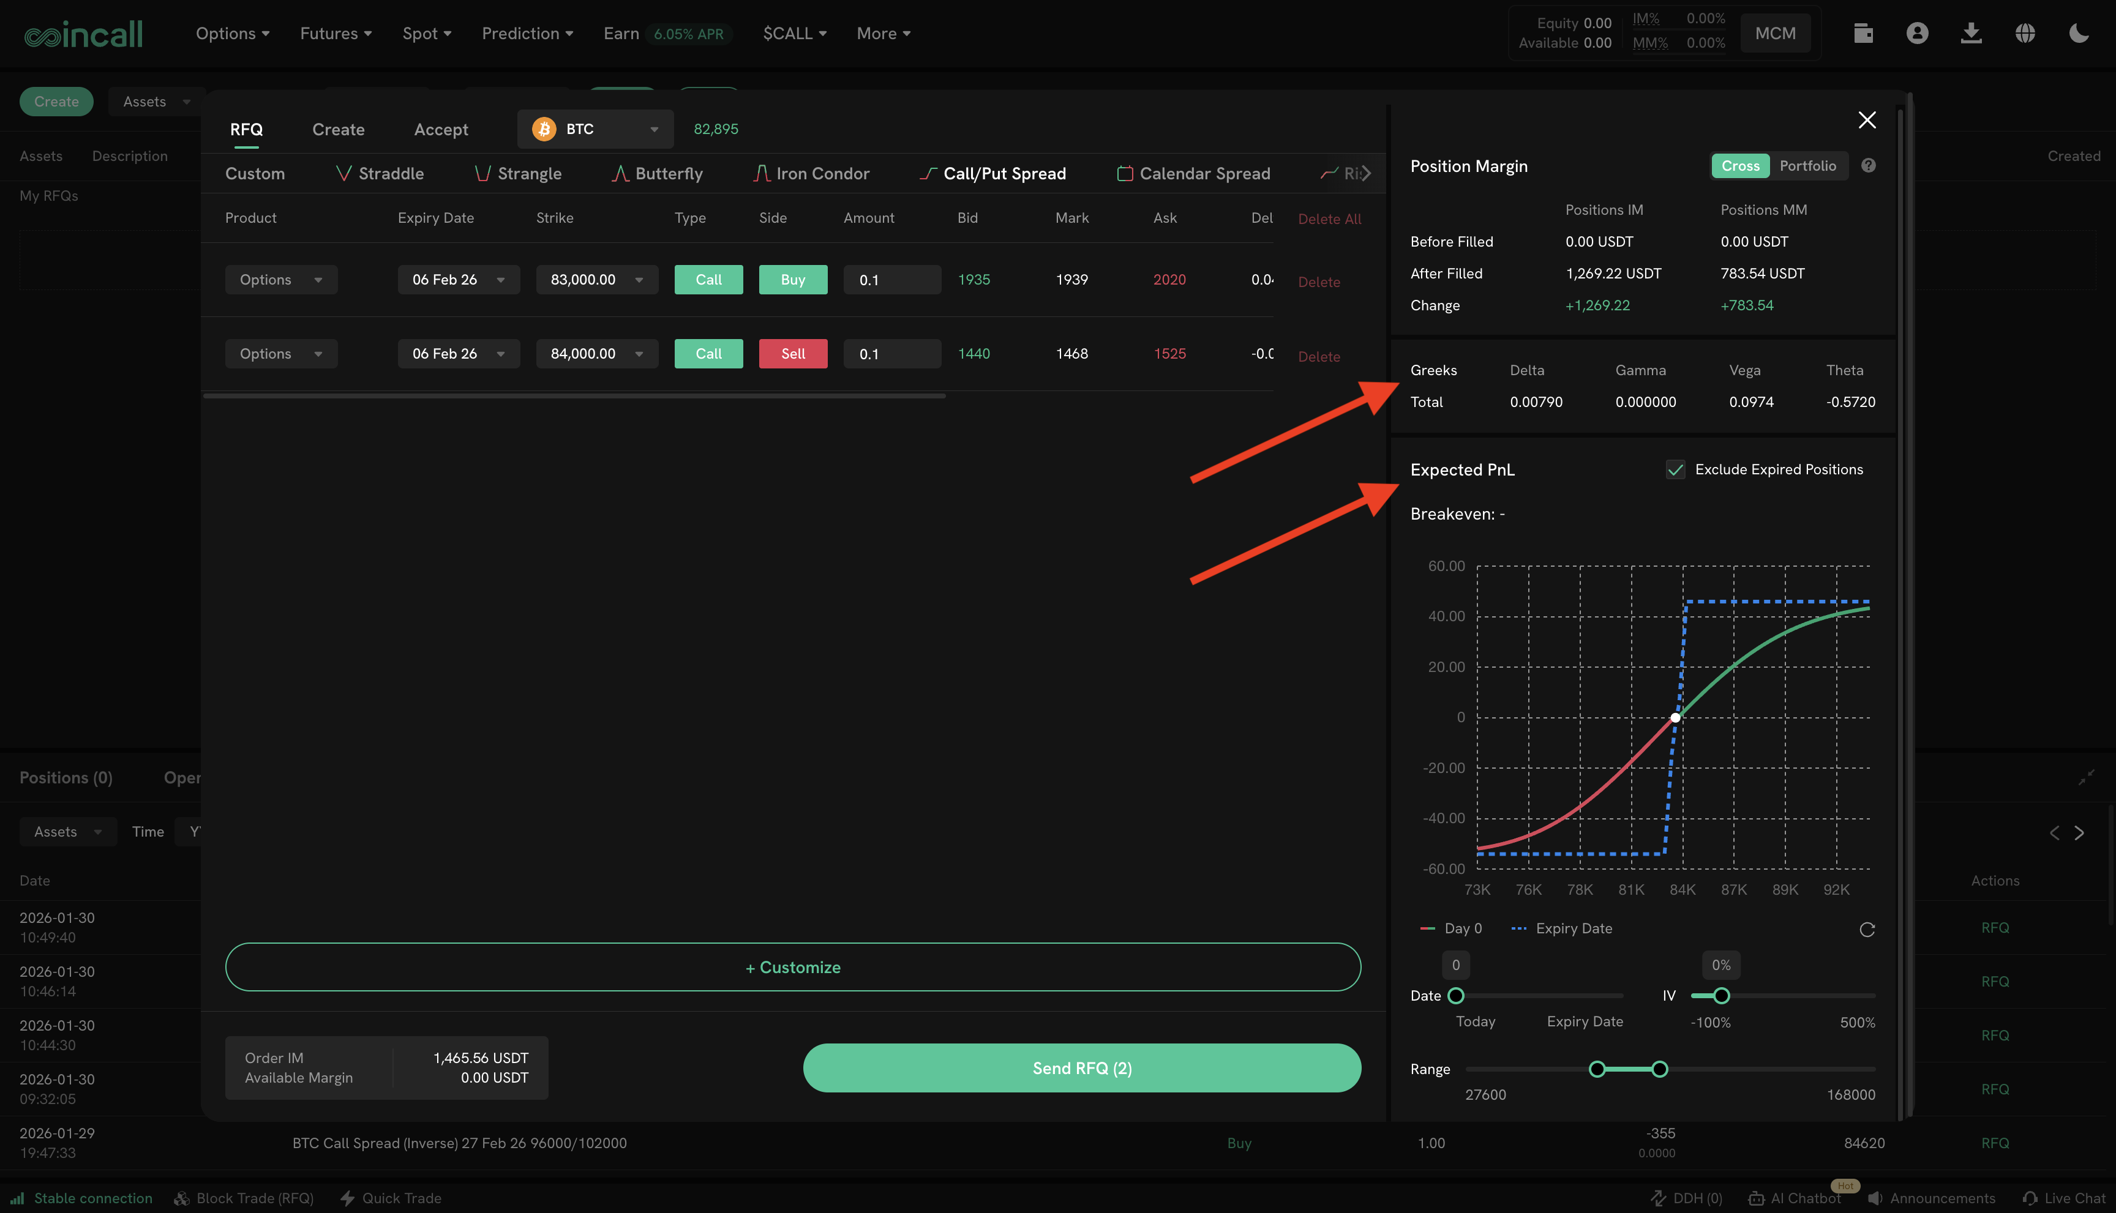Open the BTC asset dropdown
Viewport: 2116px width, 1213px height.
[x=595, y=129]
